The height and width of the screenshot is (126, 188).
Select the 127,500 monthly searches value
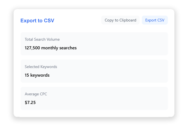(x=51, y=48)
